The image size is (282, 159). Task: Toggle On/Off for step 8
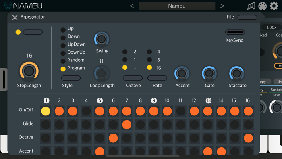pos(140,111)
